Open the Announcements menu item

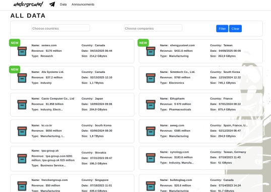tap(83, 5)
